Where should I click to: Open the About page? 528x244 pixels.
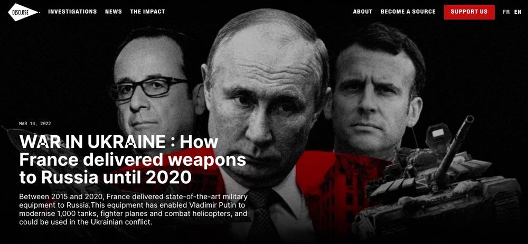363,12
